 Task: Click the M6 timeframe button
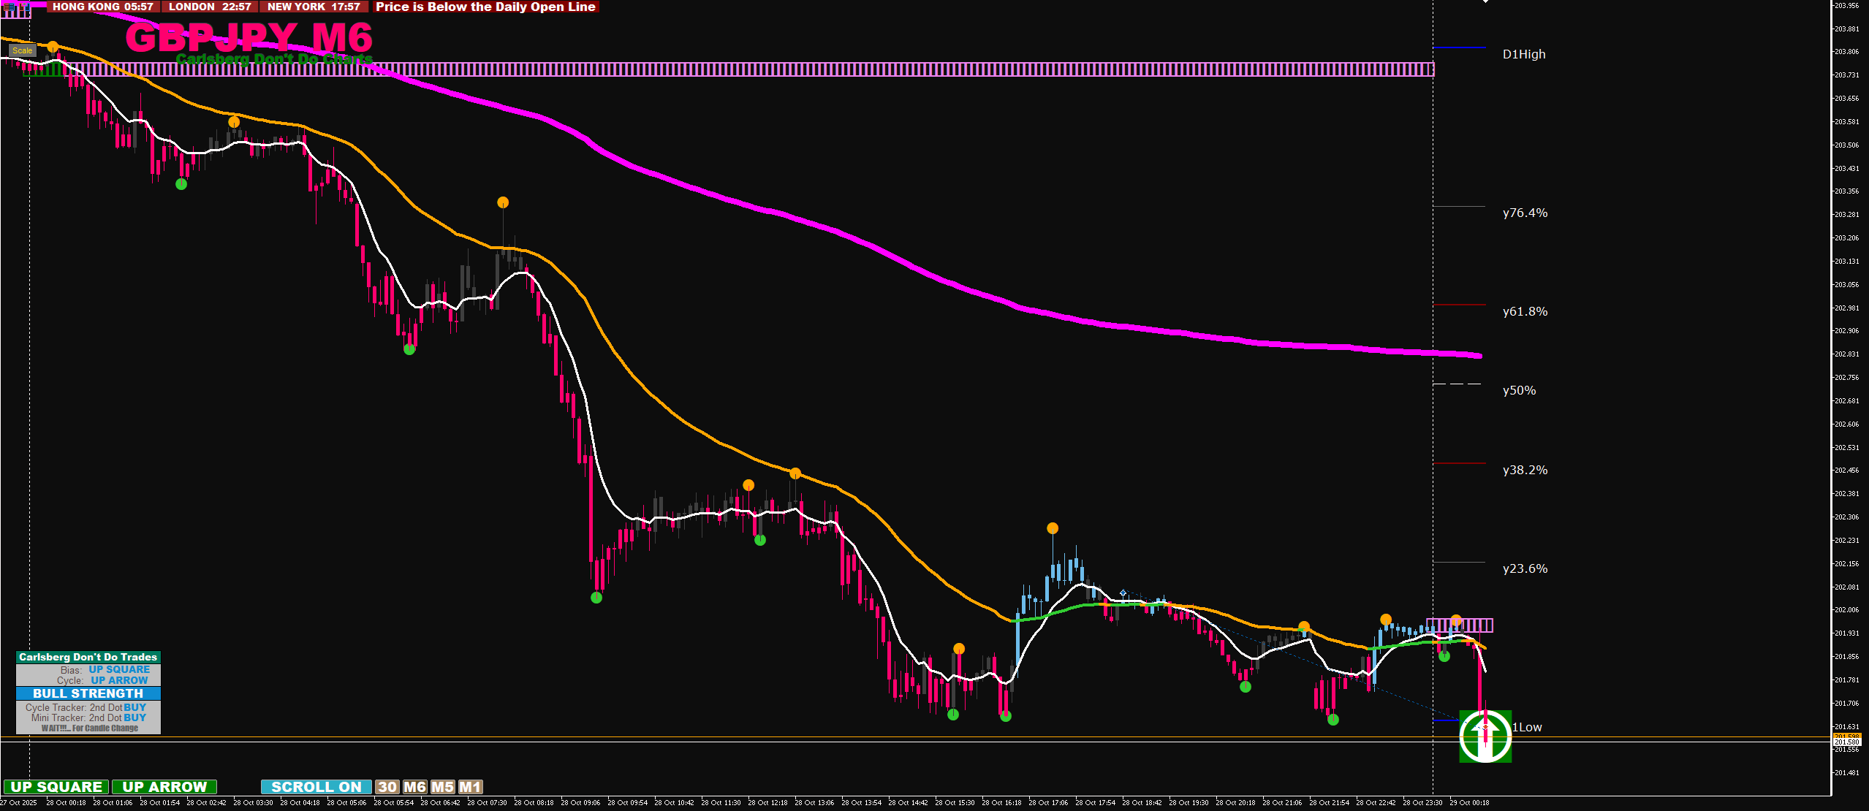414,787
